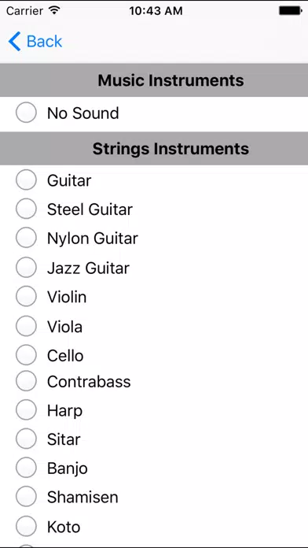Image resolution: width=308 pixels, height=548 pixels.
Task: Select the Contrabass radio button
Action: 26,381
